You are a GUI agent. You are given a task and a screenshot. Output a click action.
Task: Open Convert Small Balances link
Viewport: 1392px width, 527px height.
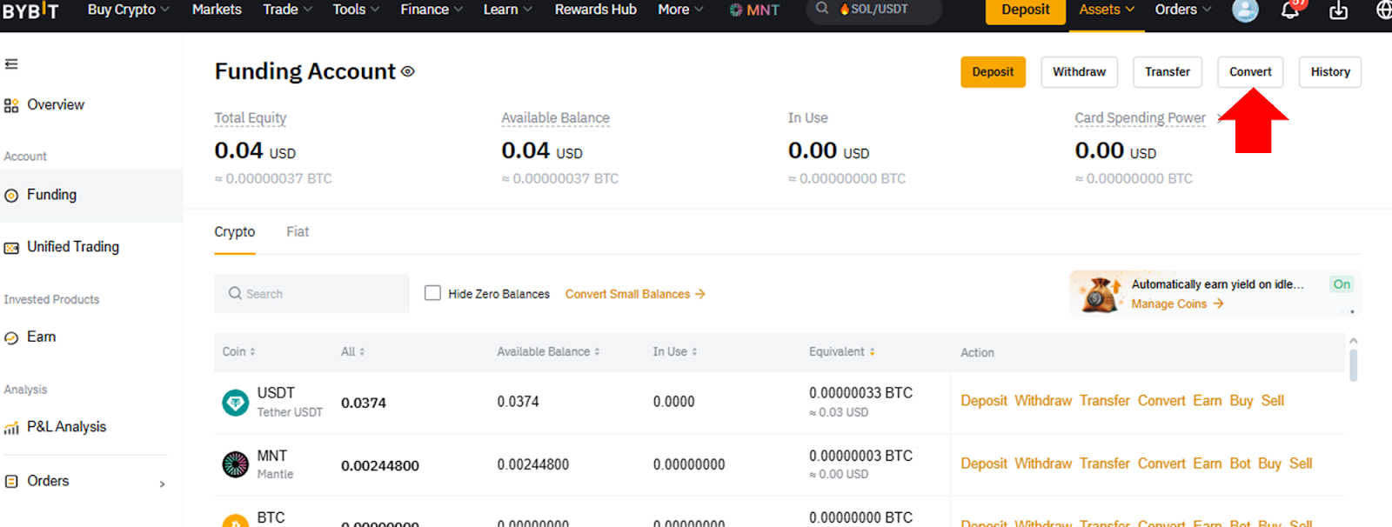tap(635, 295)
